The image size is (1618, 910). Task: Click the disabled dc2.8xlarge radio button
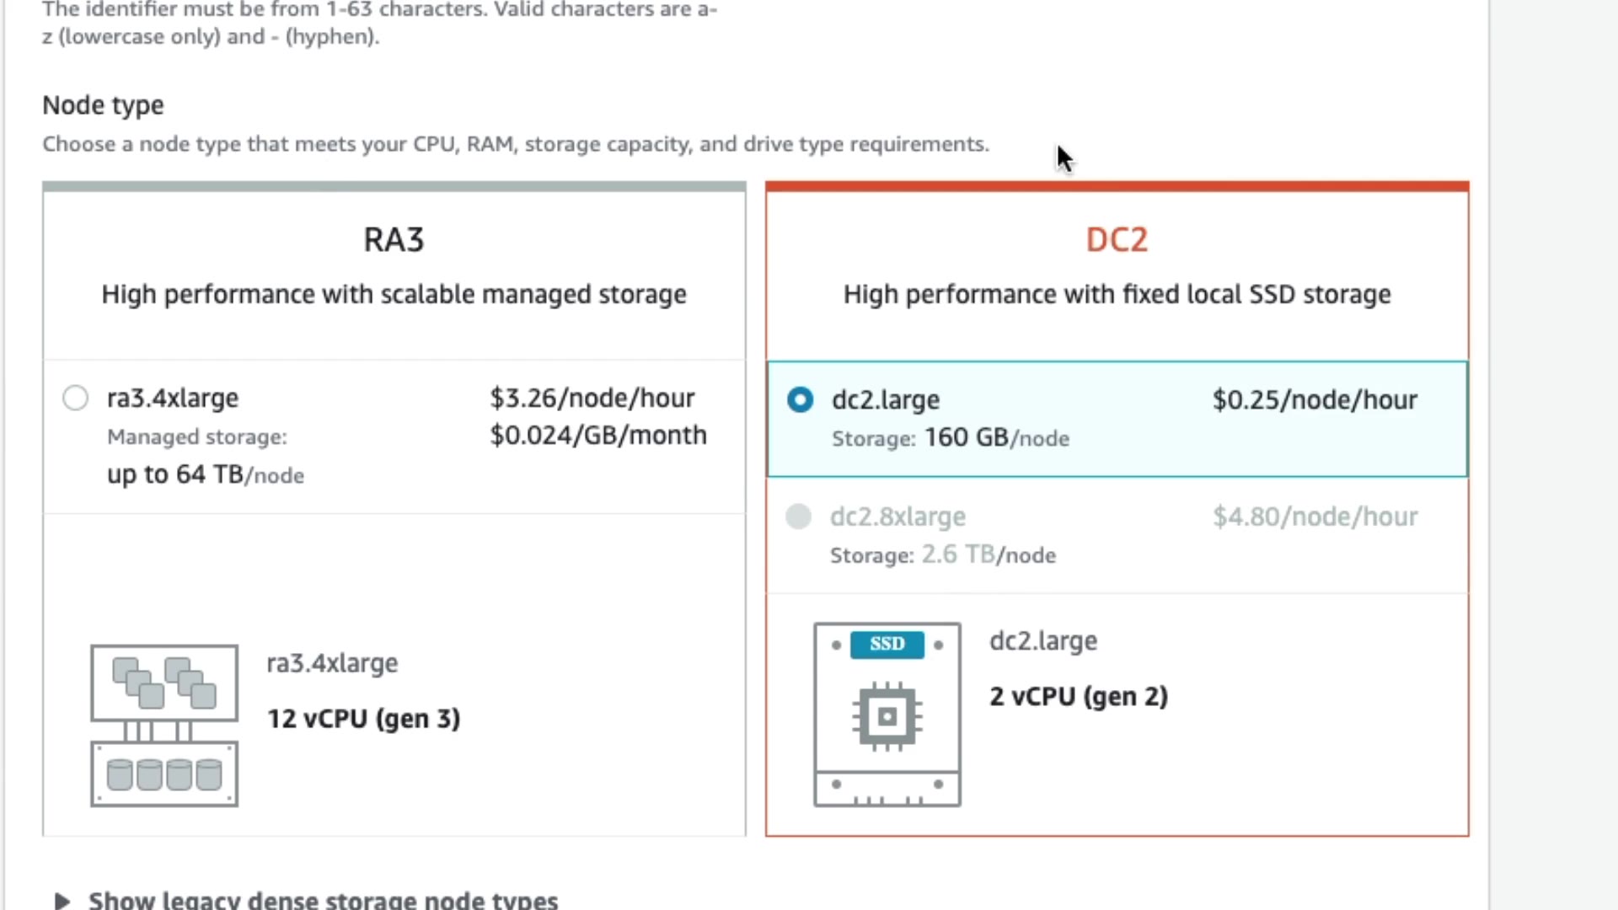coord(798,517)
